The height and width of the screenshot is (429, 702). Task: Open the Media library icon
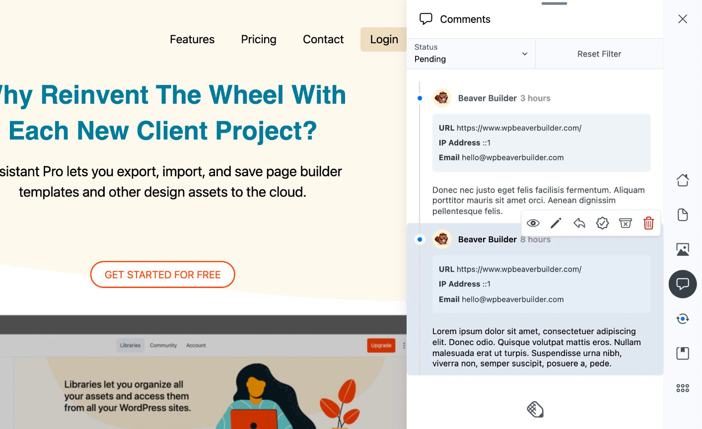(682, 249)
